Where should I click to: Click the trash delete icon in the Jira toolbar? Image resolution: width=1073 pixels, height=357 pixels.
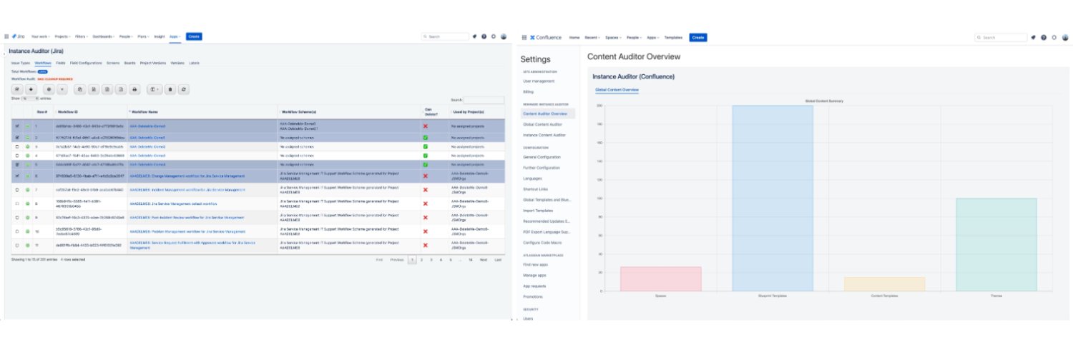(170, 89)
